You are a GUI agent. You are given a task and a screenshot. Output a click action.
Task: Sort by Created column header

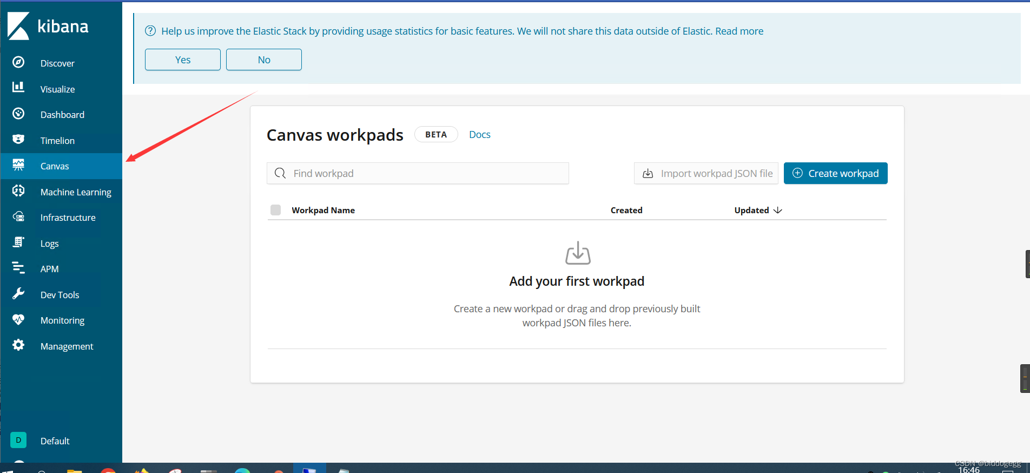626,210
